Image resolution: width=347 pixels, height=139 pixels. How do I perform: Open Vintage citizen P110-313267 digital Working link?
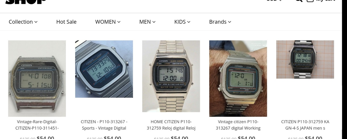coord(238,125)
